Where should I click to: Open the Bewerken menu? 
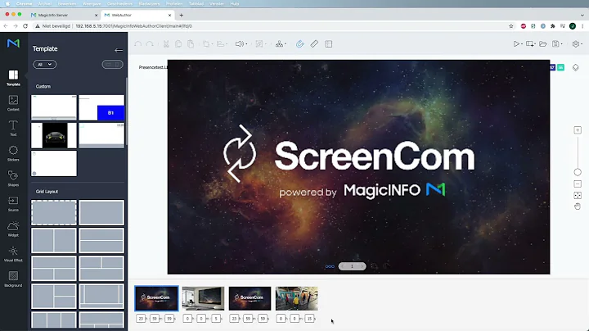tap(67, 4)
